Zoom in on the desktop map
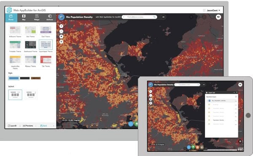This screenshot has width=253, height=156. click(61, 26)
